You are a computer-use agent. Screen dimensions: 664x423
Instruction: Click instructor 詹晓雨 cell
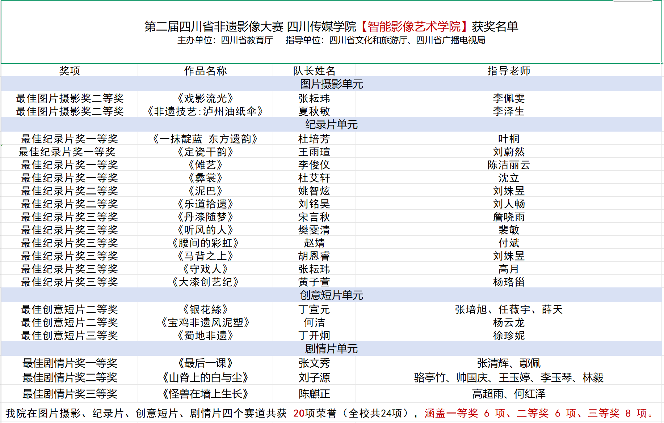(509, 217)
